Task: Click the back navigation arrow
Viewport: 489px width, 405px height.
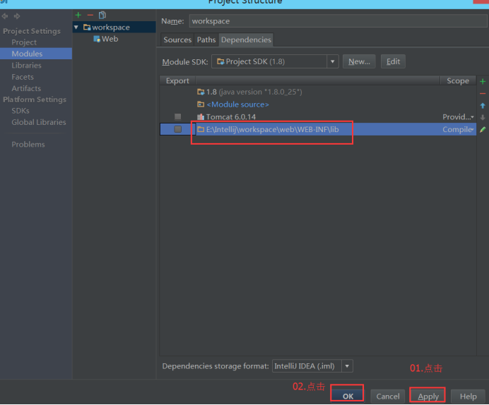Action: click(5, 16)
